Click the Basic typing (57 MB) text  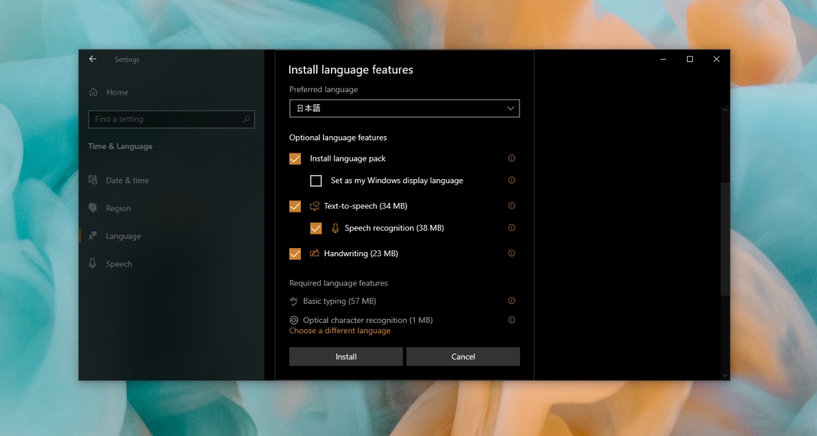340,301
